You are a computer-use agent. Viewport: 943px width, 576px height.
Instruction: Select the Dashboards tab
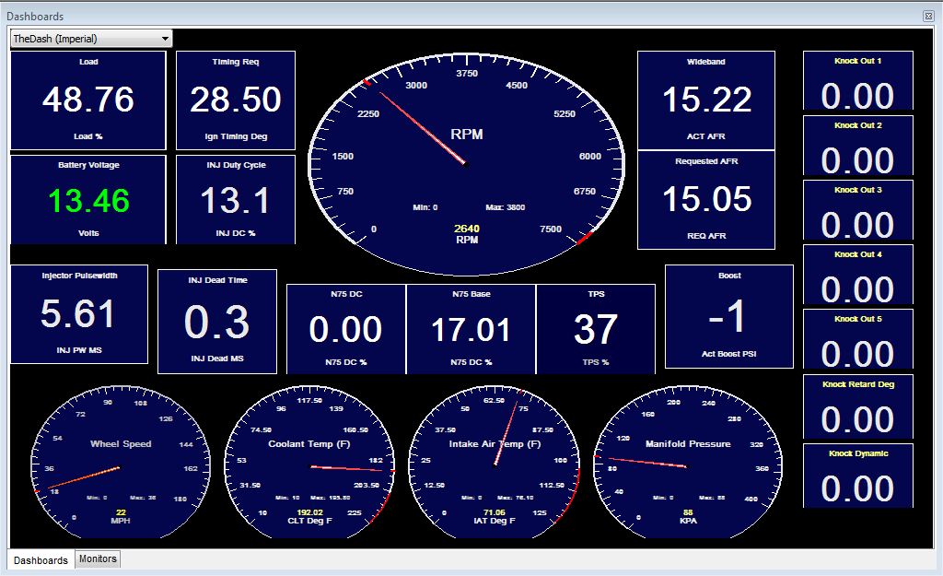pos(41,559)
